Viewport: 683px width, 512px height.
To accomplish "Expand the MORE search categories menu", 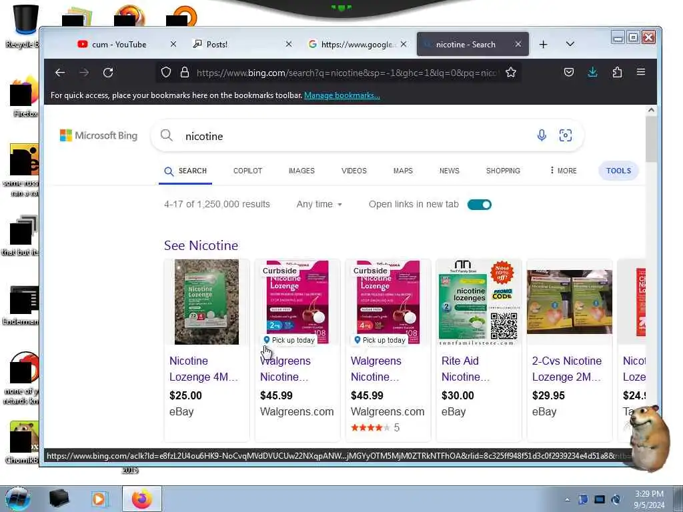I will point(563,171).
